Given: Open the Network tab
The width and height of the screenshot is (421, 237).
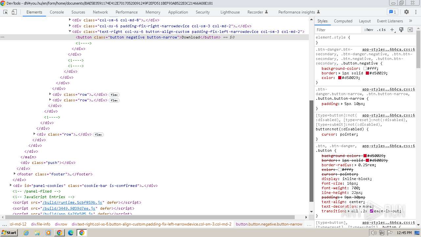Looking at the screenshot, I should coord(100,12).
